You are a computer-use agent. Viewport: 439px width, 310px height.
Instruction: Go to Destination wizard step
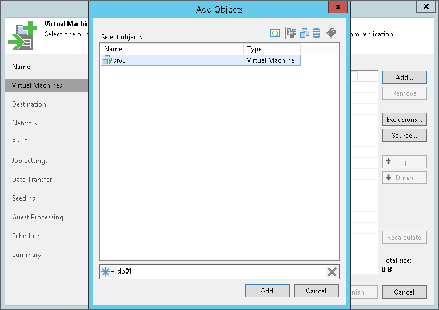[29, 104]
